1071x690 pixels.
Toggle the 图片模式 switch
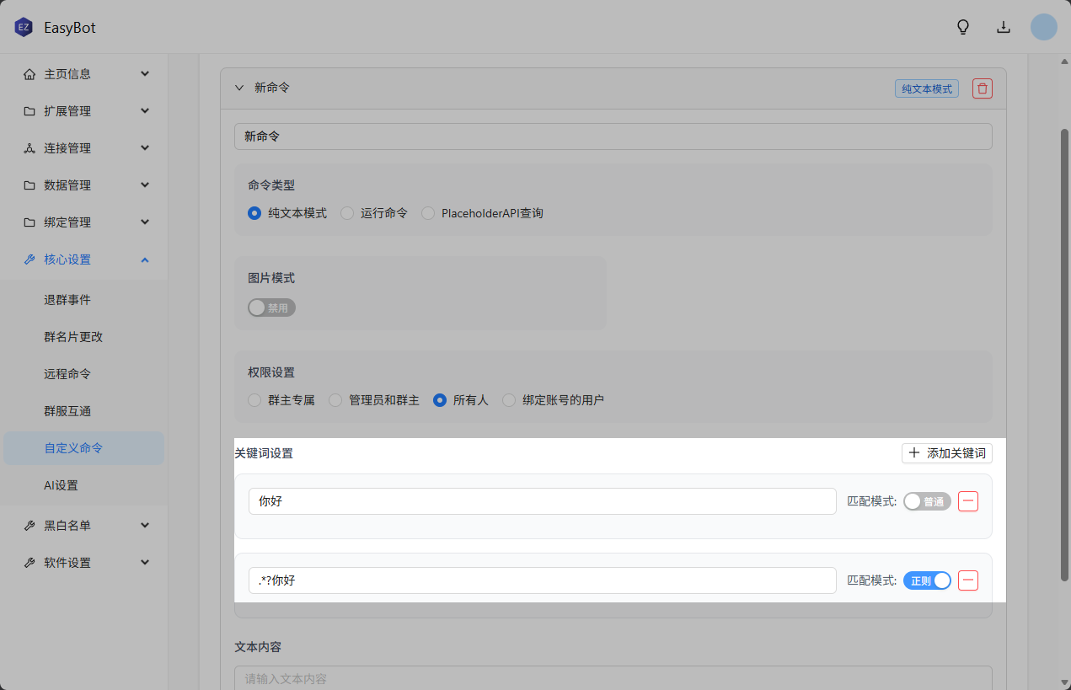pyautogui.click(x=271, y=308)
